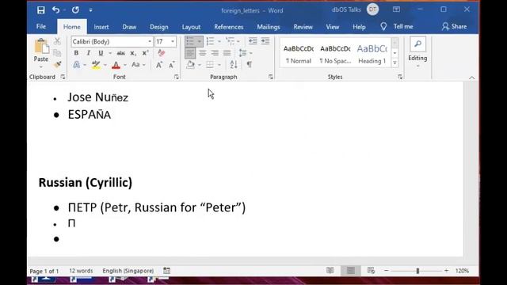Justify the paragraph text
This screenshot has height=285, width=507.
click(x=227, y=53)
